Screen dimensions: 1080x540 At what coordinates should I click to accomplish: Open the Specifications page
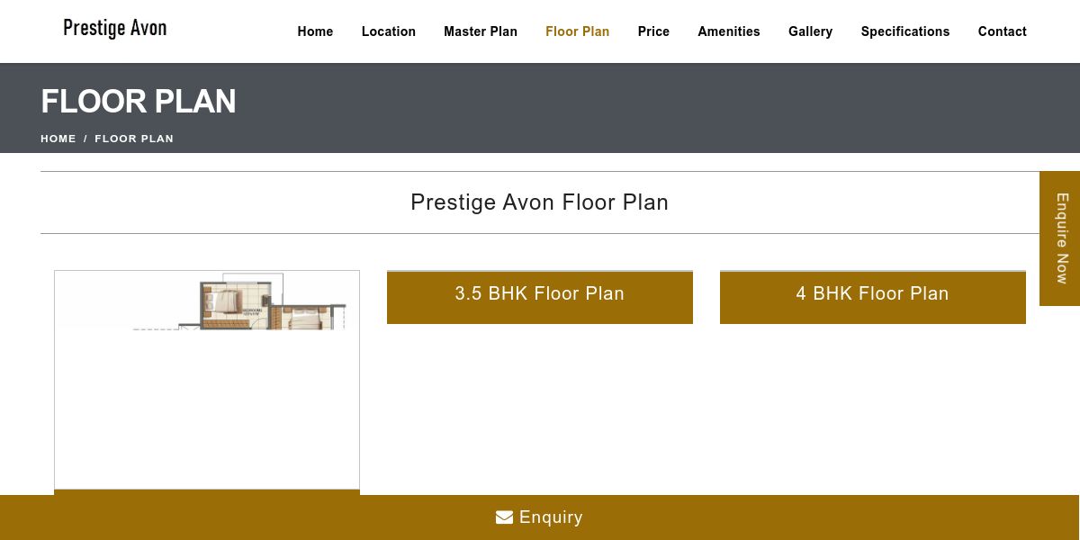click(905, 31)
